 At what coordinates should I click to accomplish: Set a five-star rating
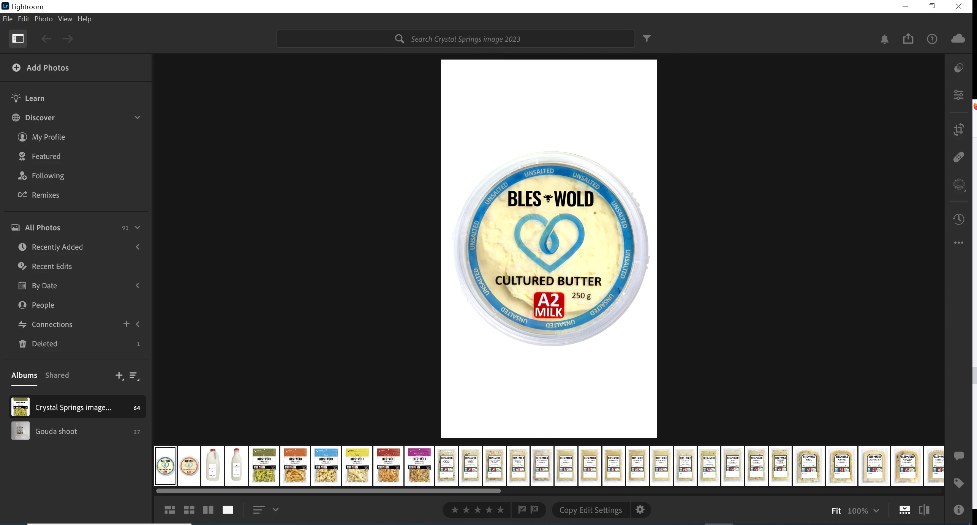(501, 510)
